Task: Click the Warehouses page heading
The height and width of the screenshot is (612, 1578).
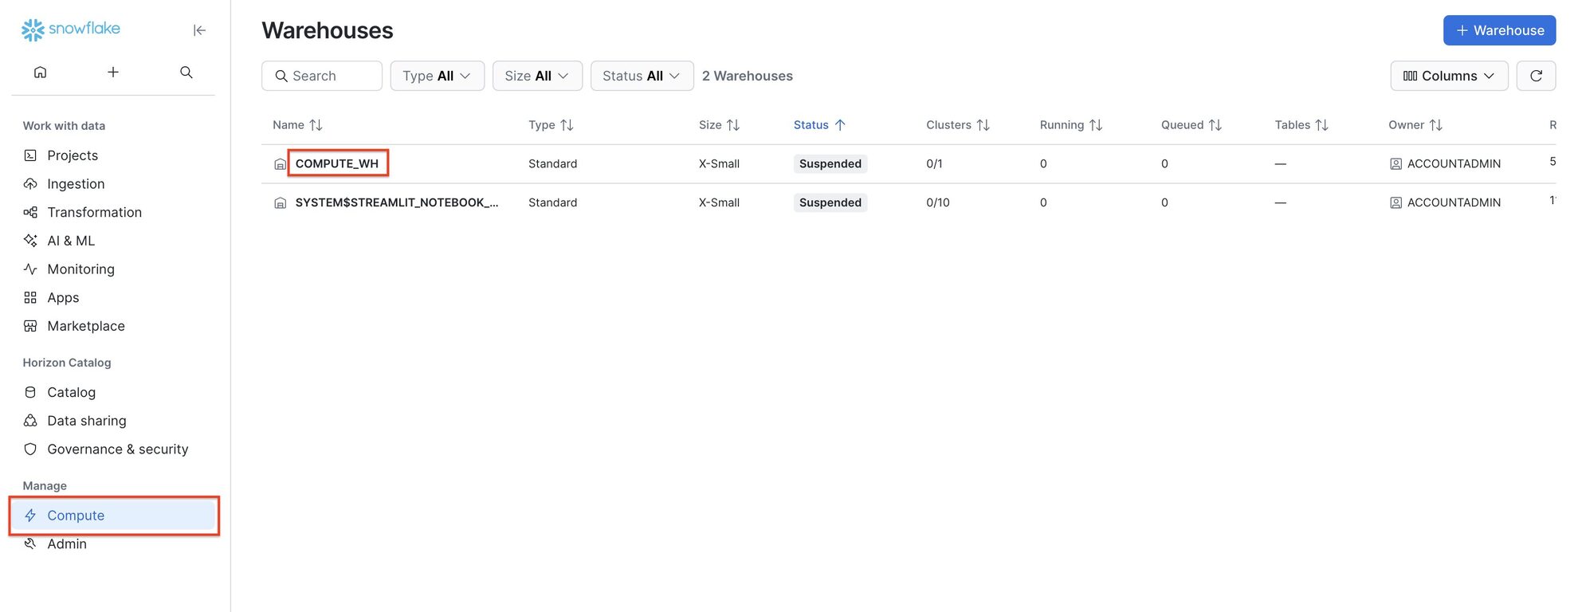Action: tap(328, 30)
